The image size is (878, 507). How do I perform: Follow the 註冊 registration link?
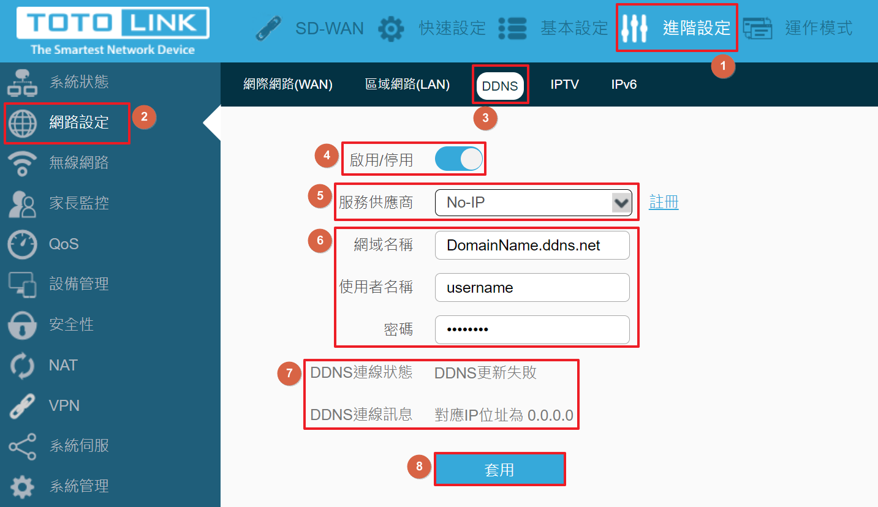coord(664,202)
